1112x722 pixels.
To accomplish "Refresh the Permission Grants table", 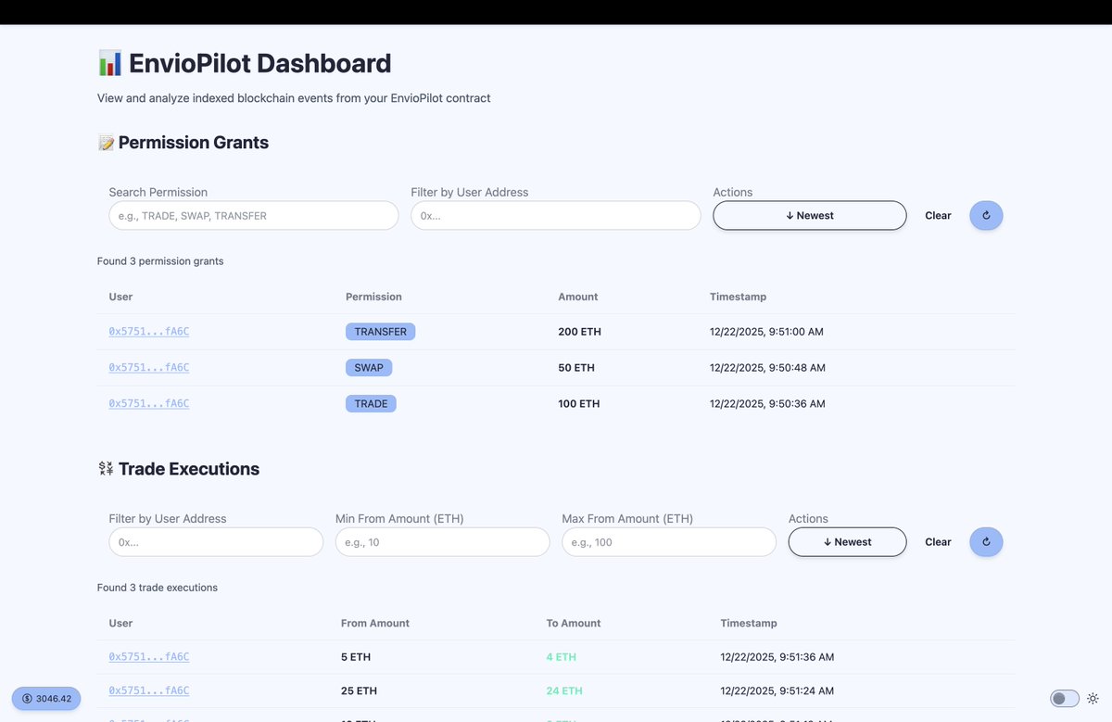I will pos(986,215).
